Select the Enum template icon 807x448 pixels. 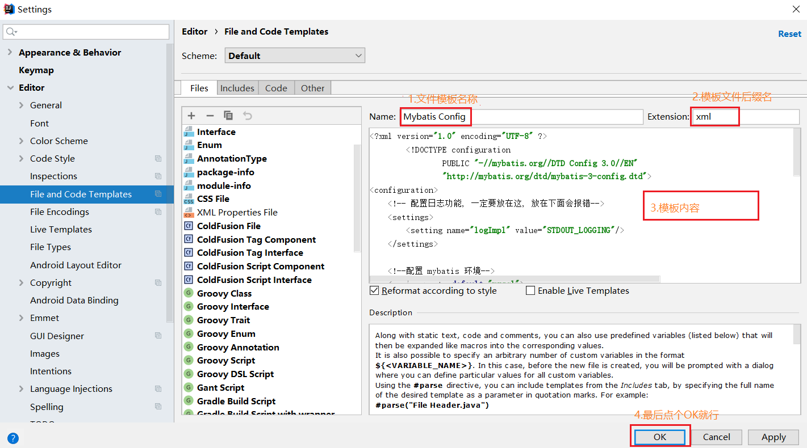point(189,145)
